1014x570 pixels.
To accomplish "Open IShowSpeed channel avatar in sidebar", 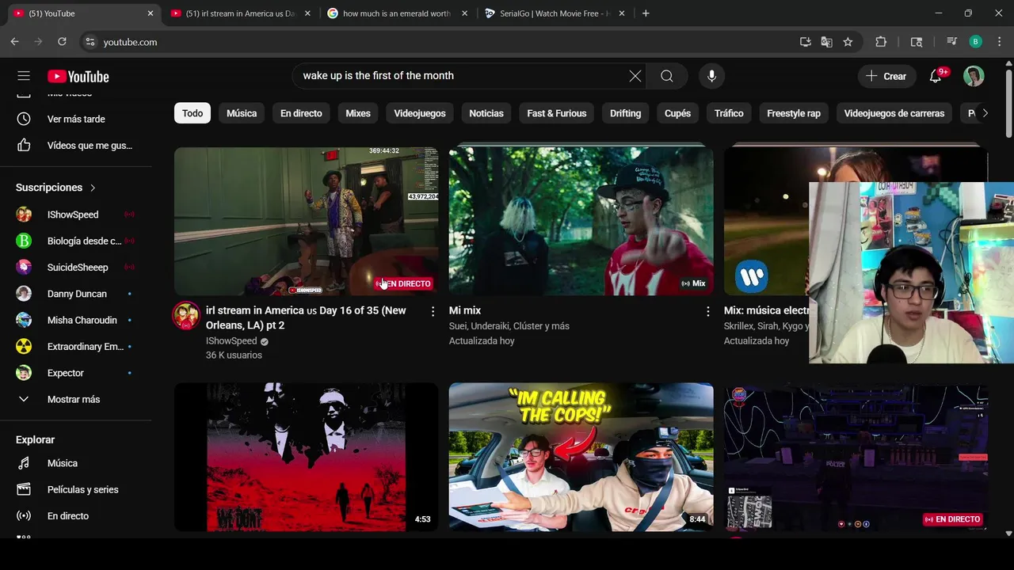I will (24, 215).
